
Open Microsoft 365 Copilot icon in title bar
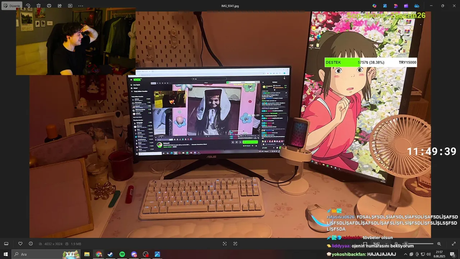(x=374, y=6)
